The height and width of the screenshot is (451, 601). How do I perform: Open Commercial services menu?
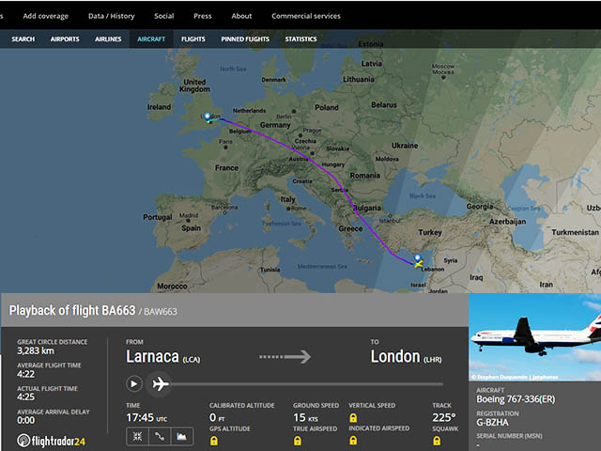[306, 16]
